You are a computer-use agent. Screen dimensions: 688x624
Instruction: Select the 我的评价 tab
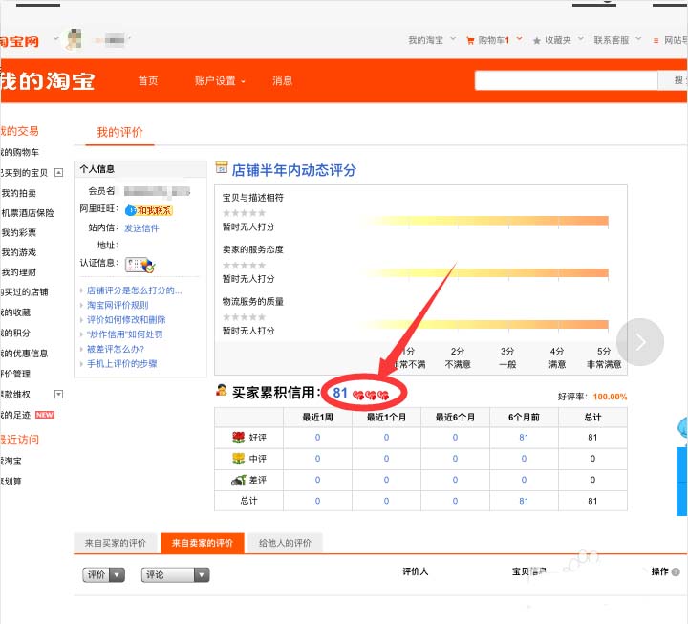click(119, 133)
